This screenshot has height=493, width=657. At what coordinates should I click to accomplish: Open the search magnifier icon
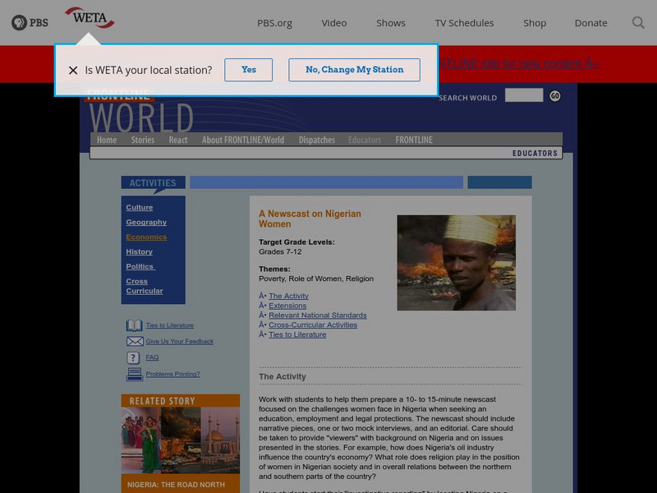638,23
